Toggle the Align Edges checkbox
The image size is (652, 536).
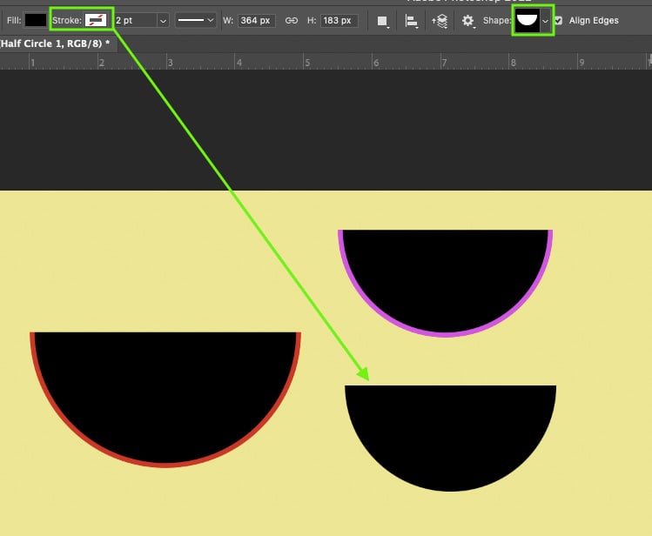click(559, 20)
